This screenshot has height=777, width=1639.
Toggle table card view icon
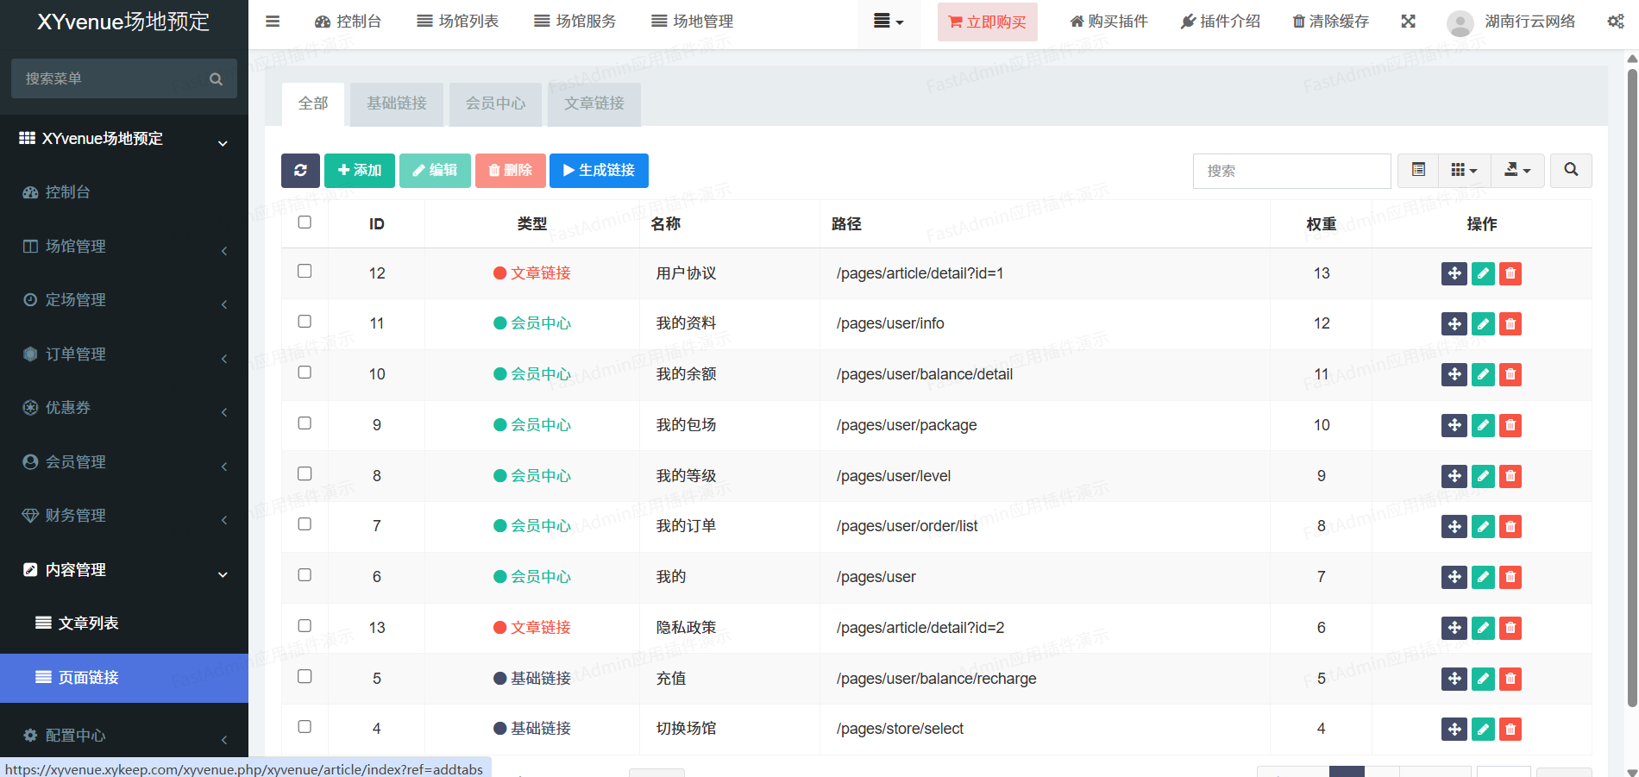[x=1418, y=171]
